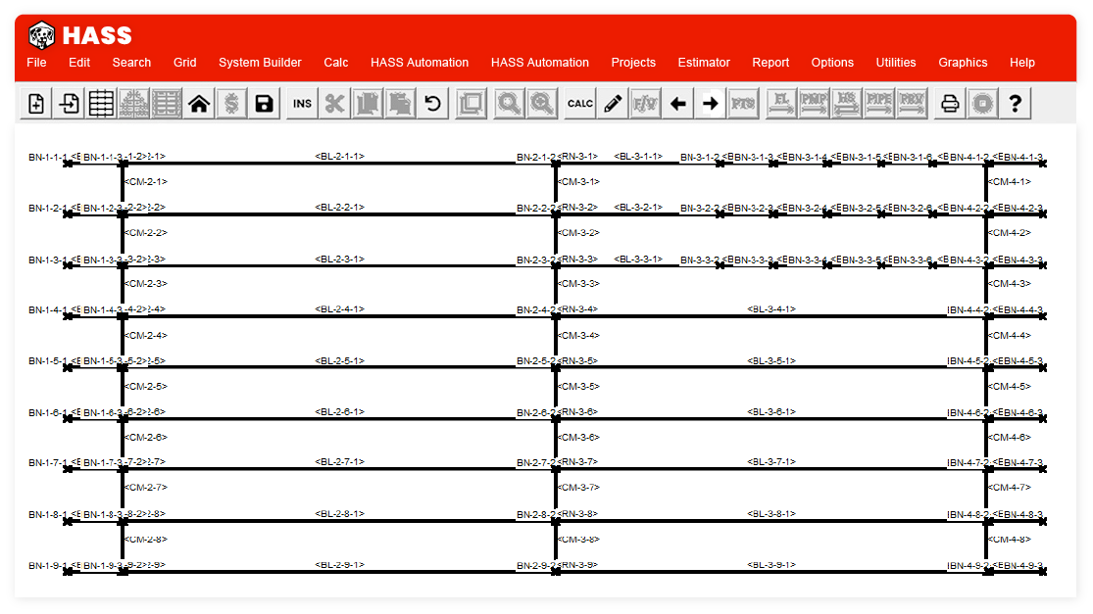1093x614 pixels.
Task: Click the Print icon in toolbar
Action: (949, 104)
